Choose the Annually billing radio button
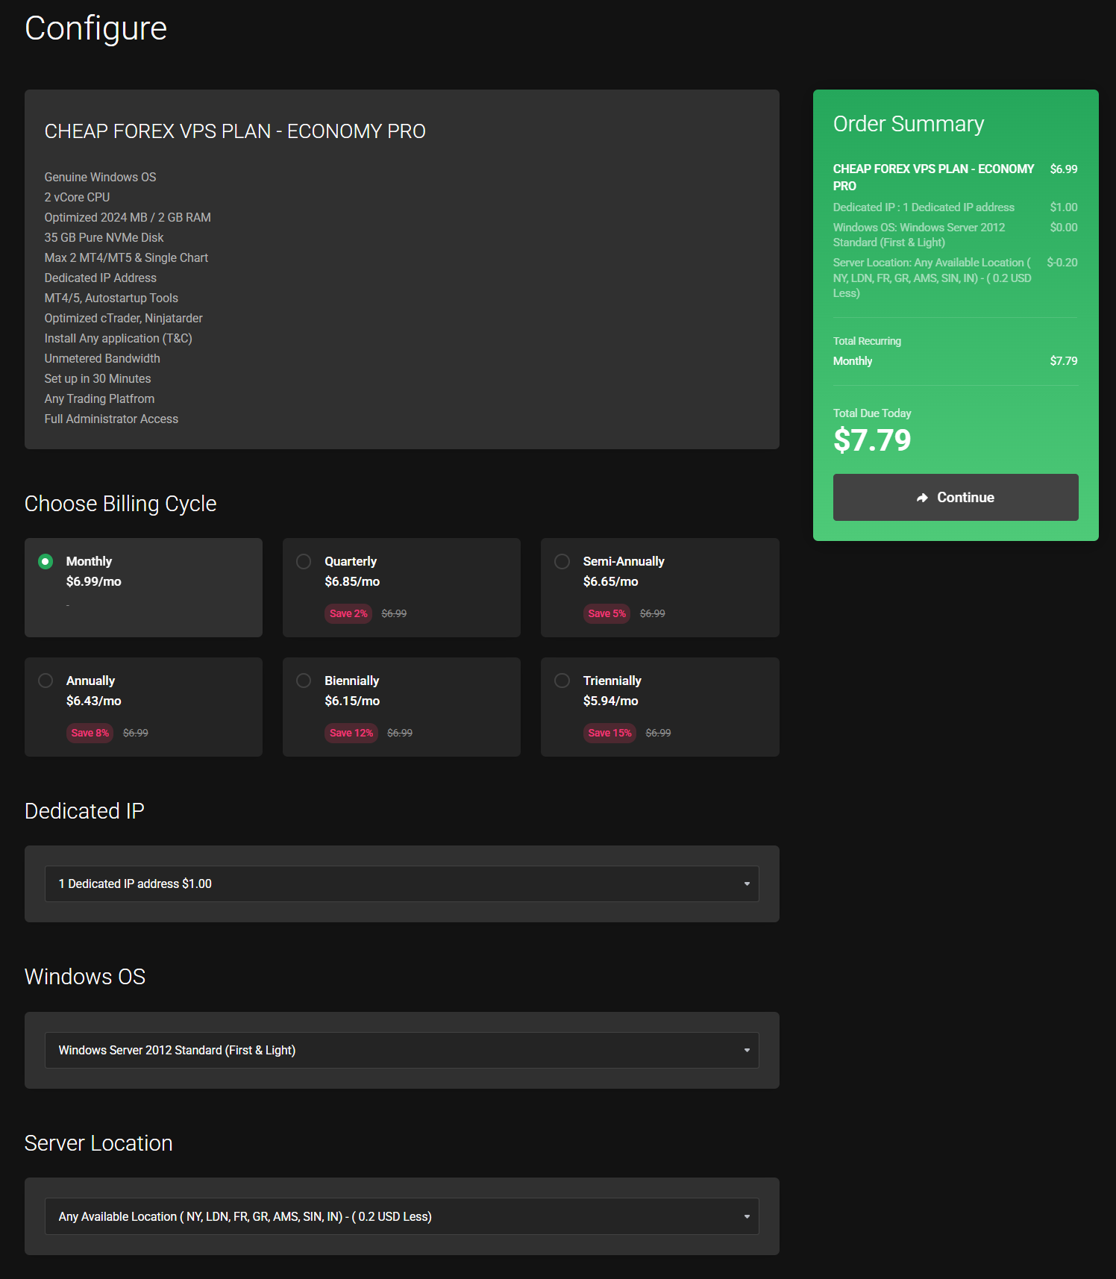The width and height of the screenshot is (1116, 1279). point(46,681)
